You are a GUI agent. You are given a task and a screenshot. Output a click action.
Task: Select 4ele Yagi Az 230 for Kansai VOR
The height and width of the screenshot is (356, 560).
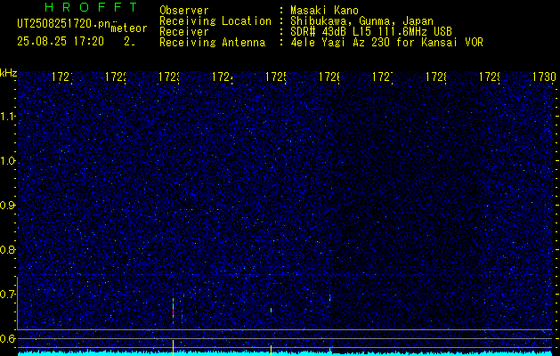point(386,43)
